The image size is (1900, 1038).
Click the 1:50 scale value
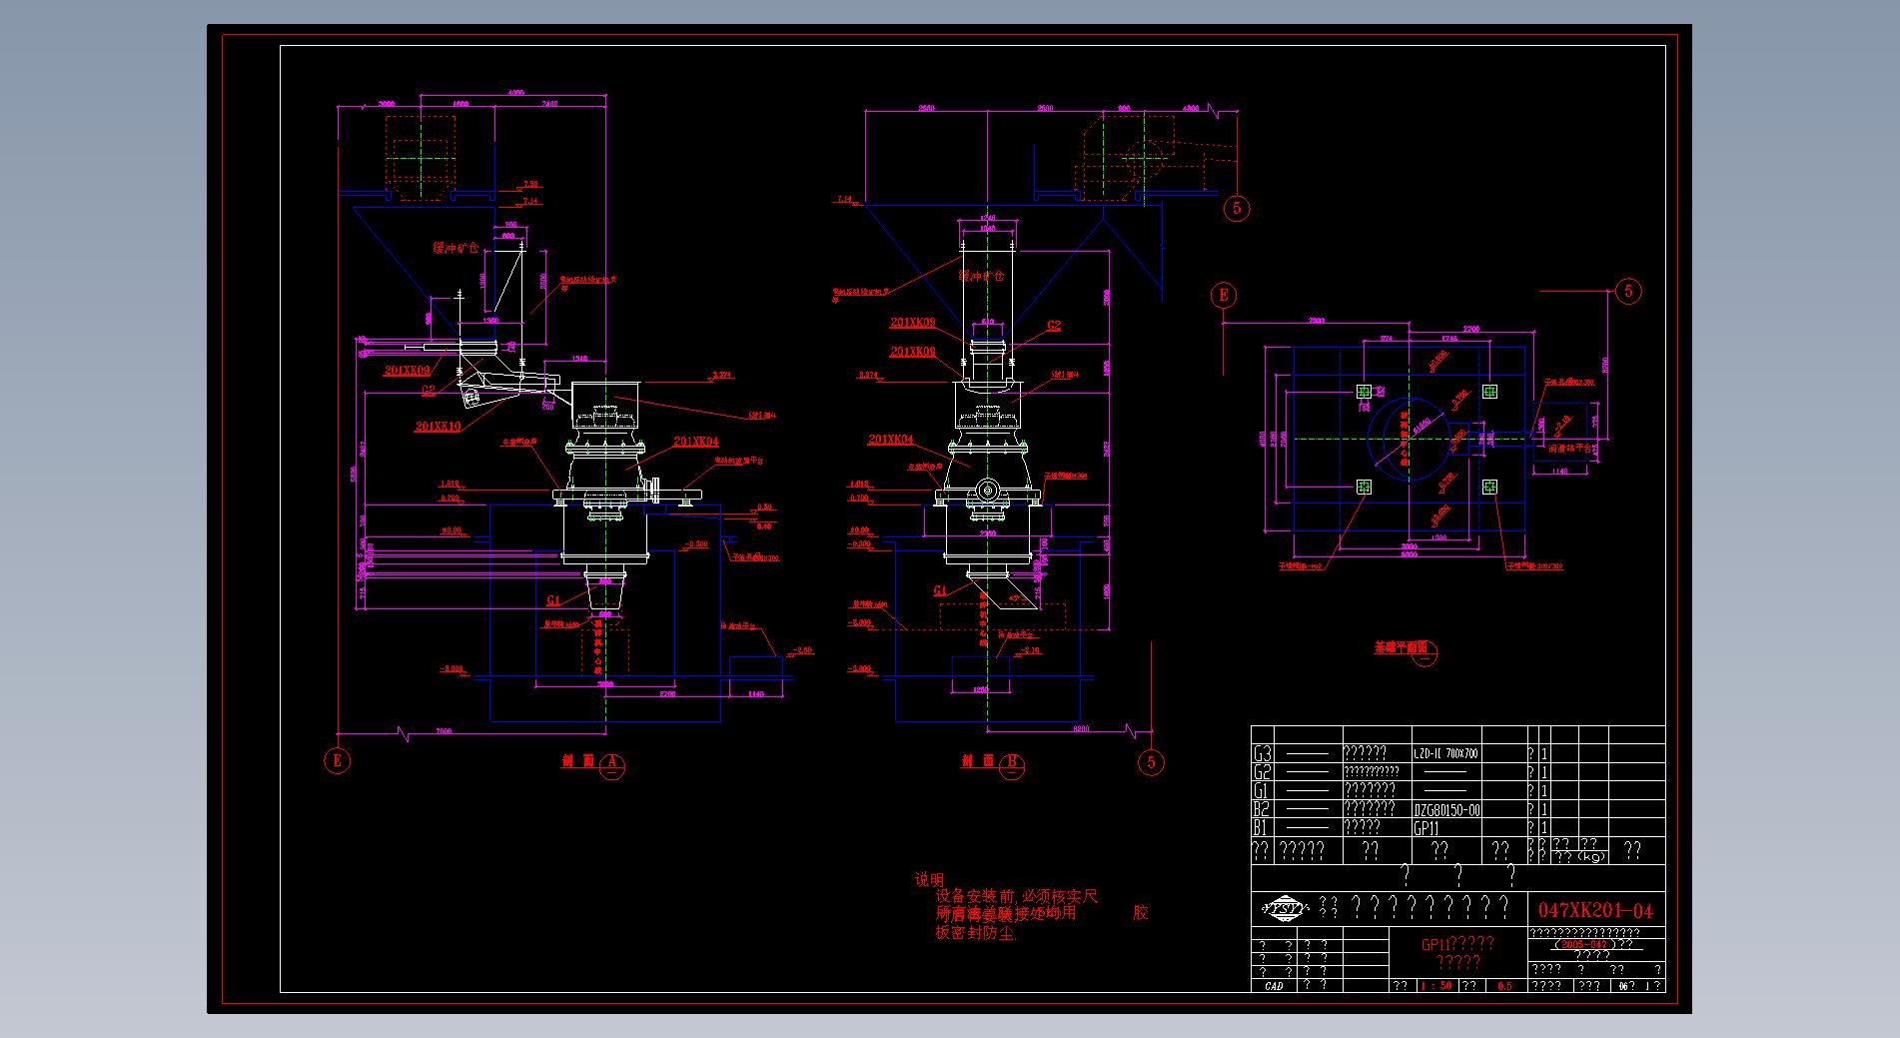[1436, 986]
